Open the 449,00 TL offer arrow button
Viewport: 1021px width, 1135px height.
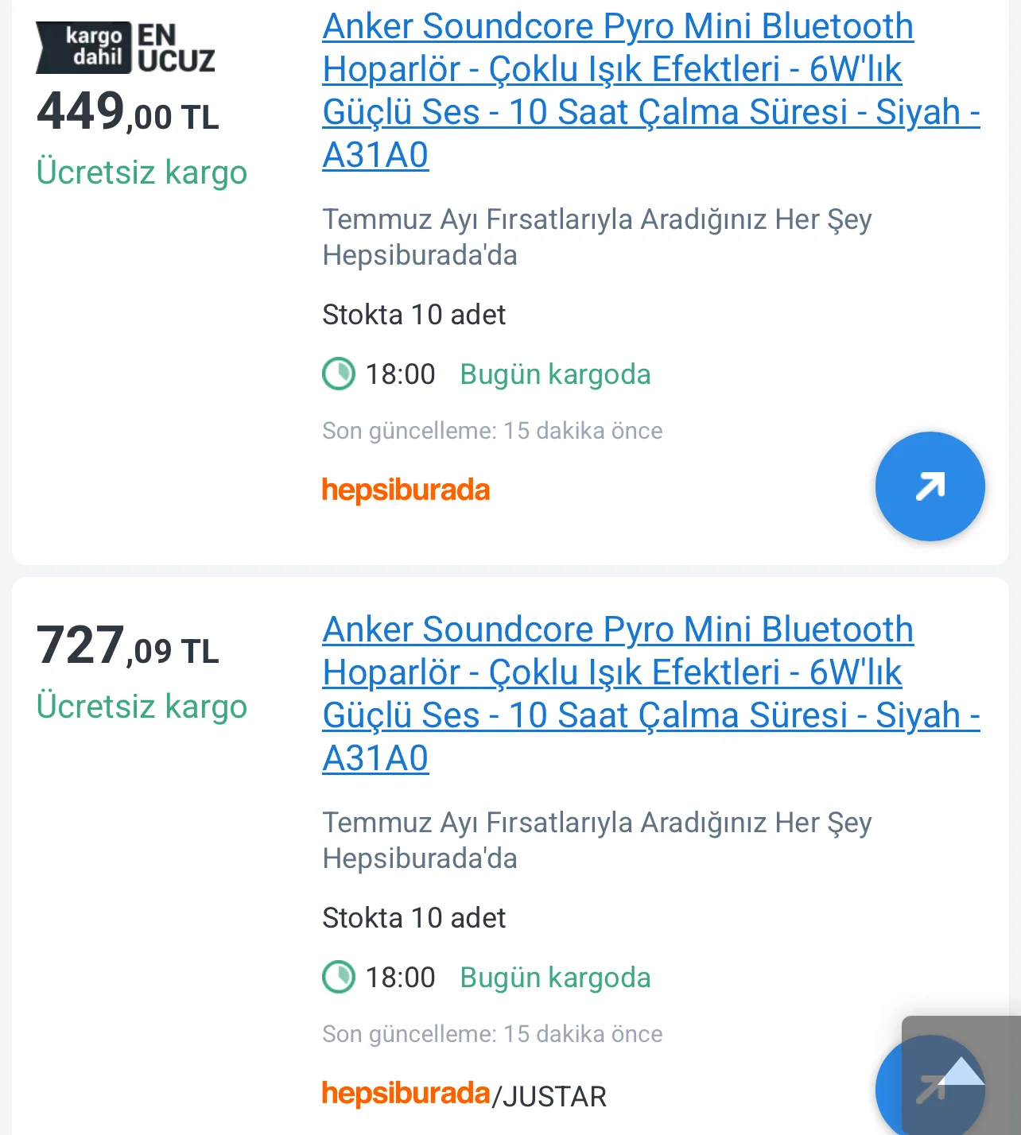(930, 486)
